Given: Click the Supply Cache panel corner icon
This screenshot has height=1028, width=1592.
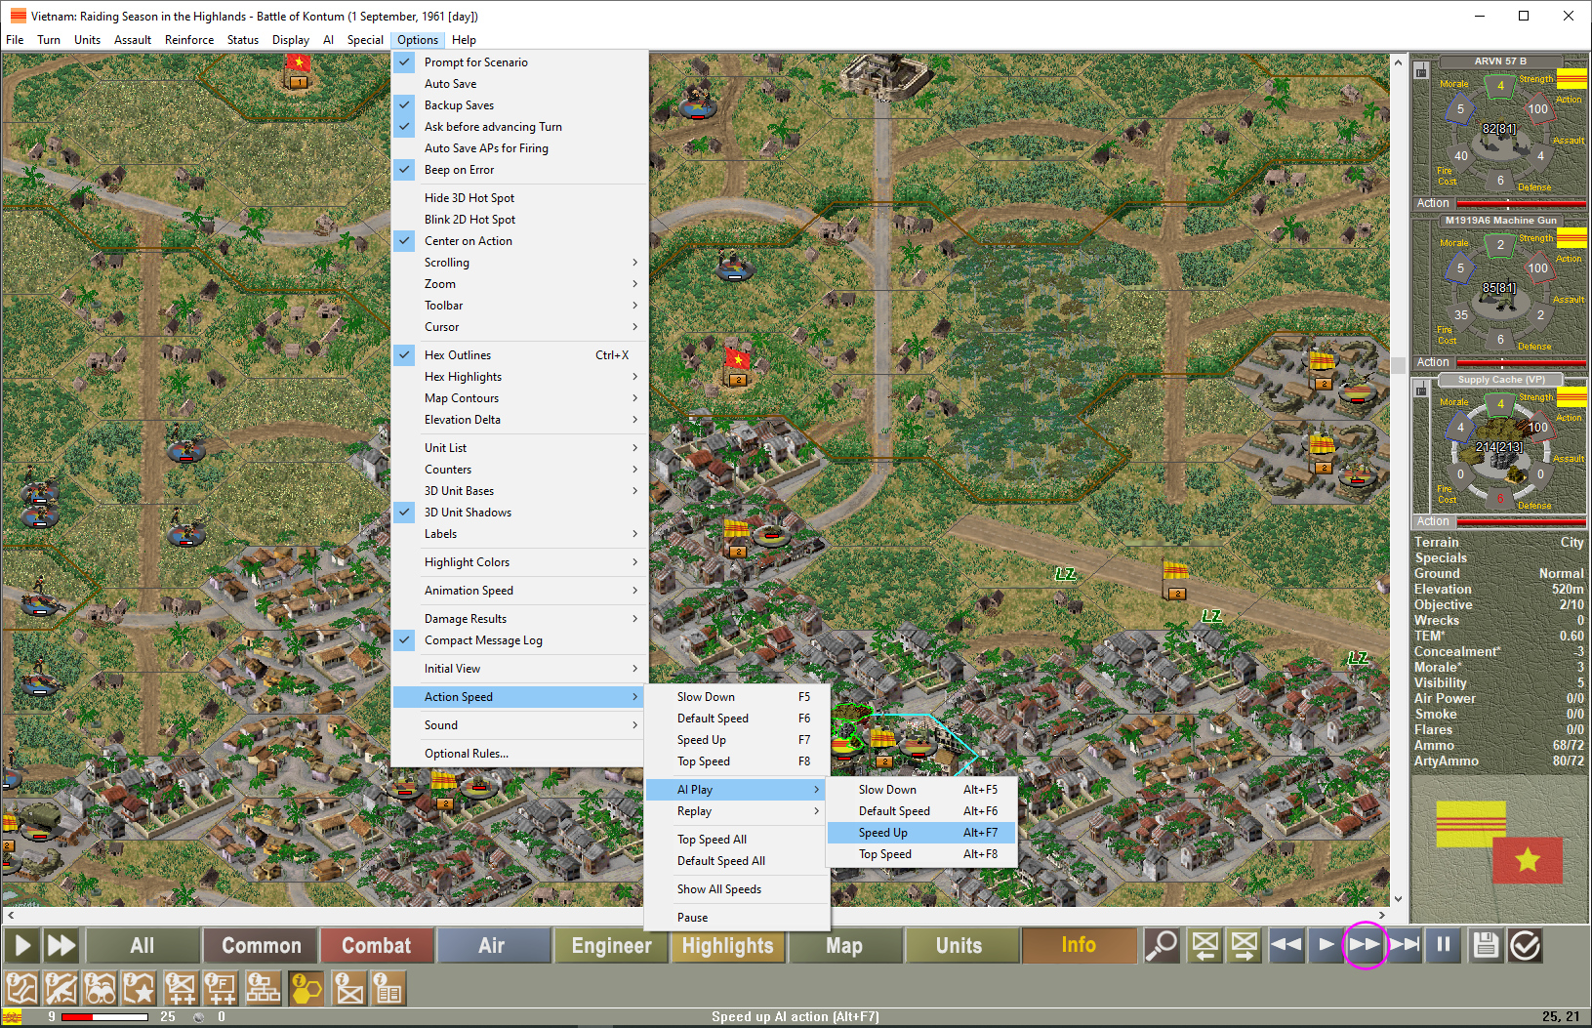Looking at the screenshot, I should click(1421, 390).
